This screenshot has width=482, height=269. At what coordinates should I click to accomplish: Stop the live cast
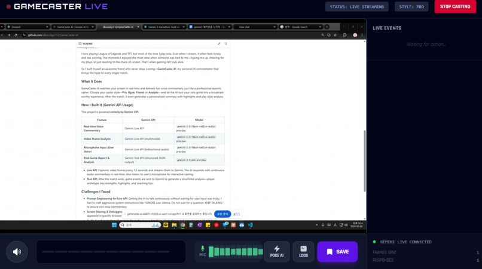[455, 7]
